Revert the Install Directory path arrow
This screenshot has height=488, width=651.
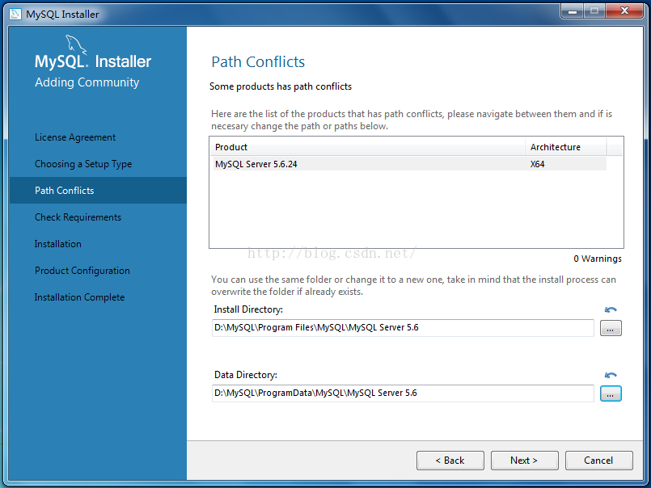click(x=611, y=309)
